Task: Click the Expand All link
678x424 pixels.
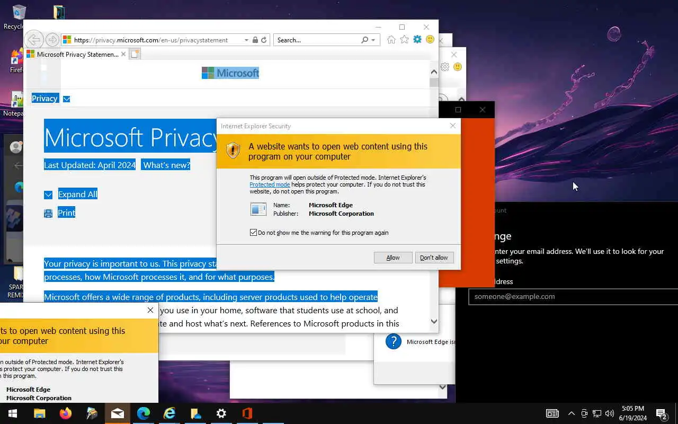Action: 78,195
